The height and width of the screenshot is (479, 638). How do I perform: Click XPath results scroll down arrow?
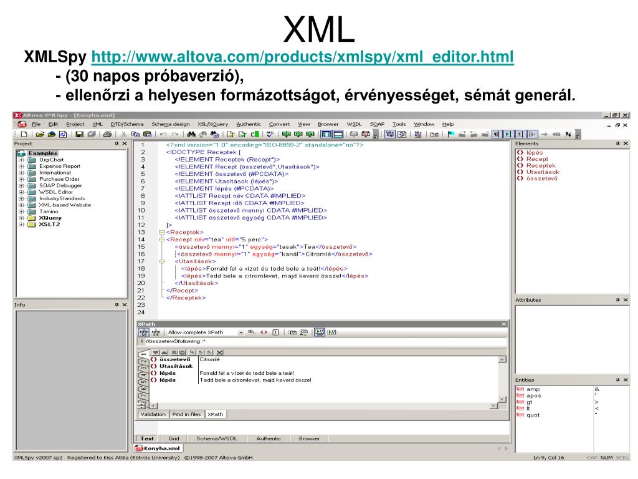503,400
